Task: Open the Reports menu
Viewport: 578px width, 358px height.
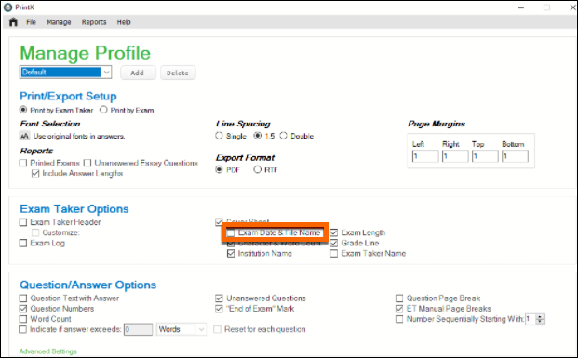Action: pyautogui.click(x=94, y=22)
